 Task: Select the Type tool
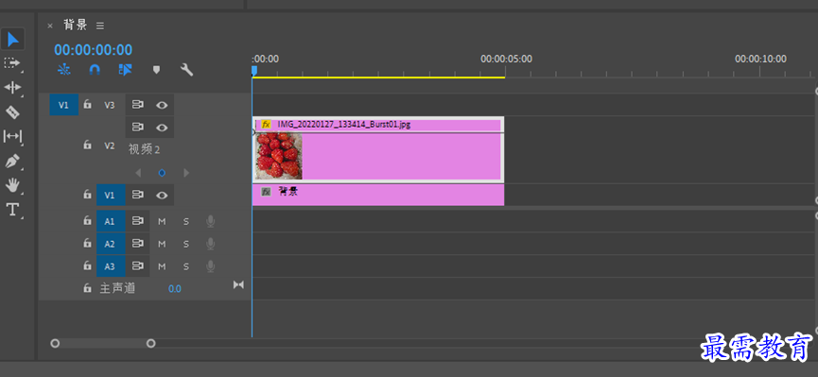[12, 210]
